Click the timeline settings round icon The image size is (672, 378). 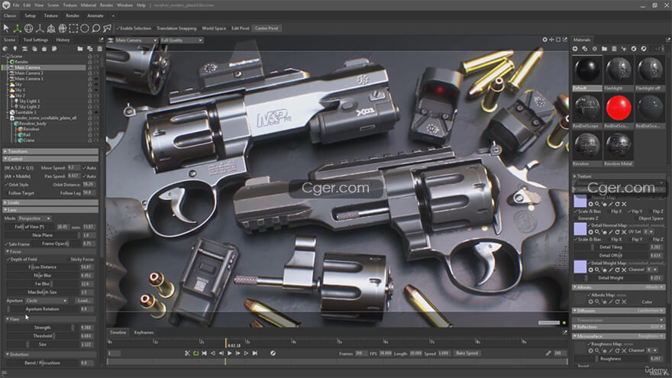click(273, 353)
